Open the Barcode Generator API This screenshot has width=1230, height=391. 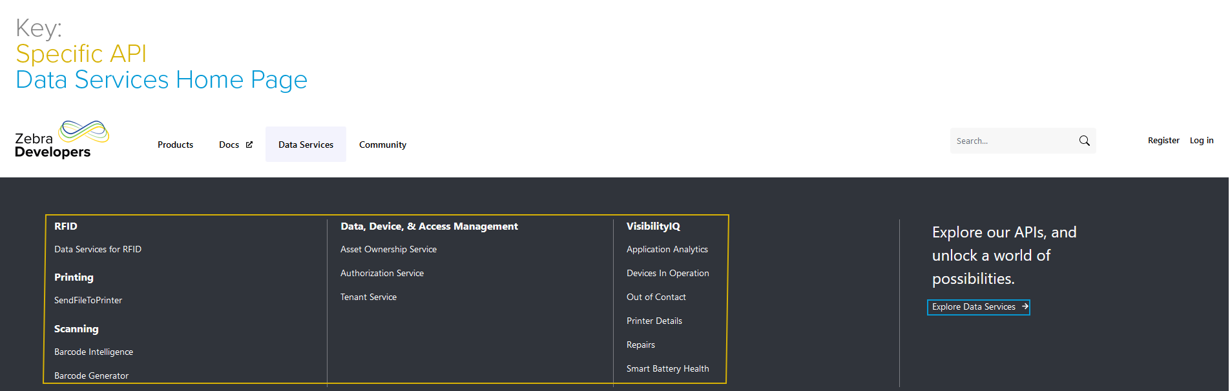(x=91, y=376)
